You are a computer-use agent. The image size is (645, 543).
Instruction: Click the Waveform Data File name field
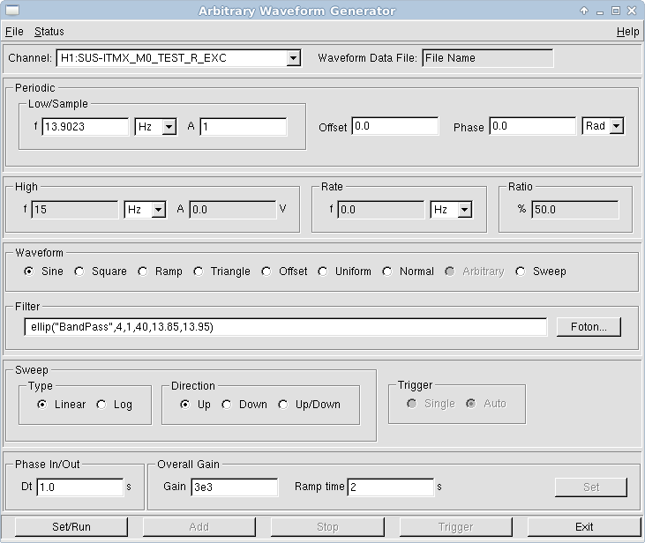488,58
